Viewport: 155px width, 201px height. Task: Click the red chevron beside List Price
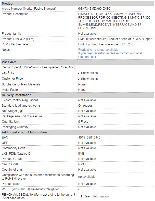click(x=79, y=73)
